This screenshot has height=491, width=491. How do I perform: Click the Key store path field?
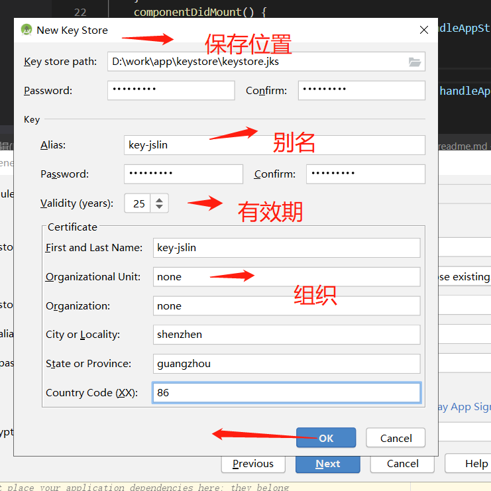tap(266, 62)
